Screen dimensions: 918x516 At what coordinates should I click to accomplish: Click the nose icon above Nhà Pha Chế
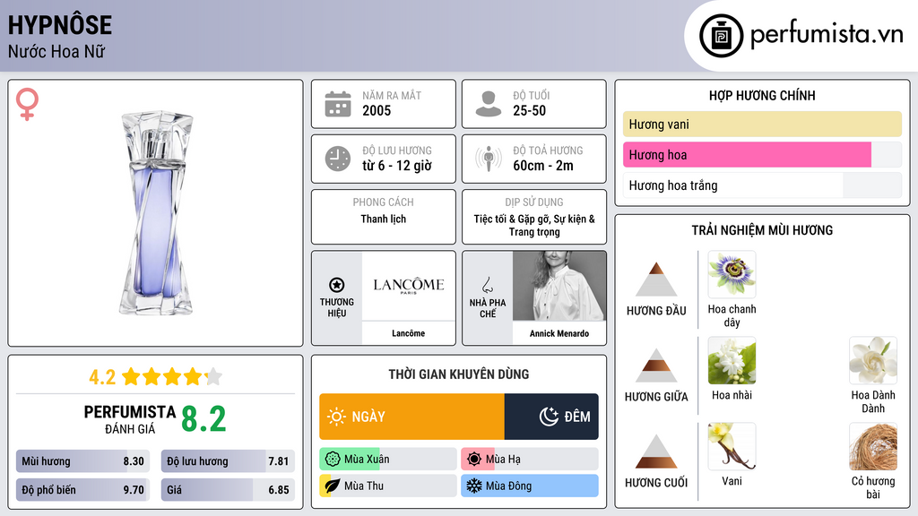[x=487, y=285]
